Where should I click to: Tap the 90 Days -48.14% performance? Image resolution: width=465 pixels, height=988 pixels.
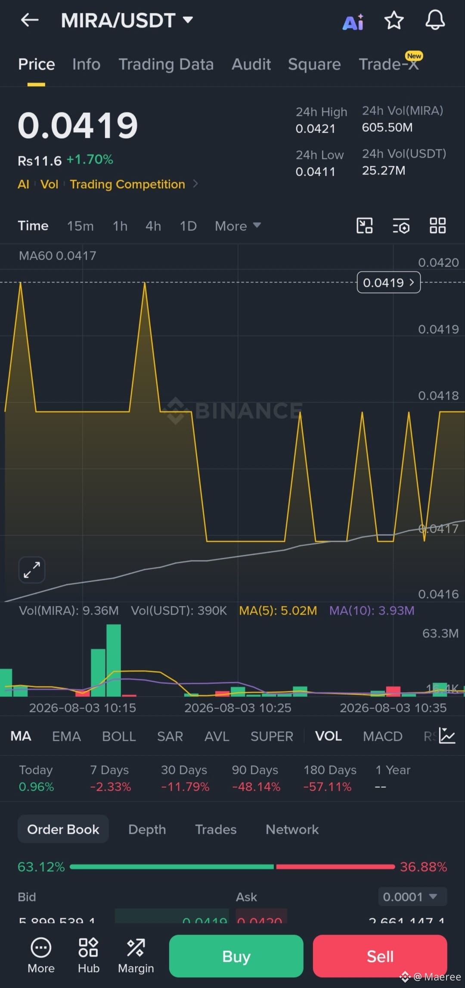[x=256, y=778]
